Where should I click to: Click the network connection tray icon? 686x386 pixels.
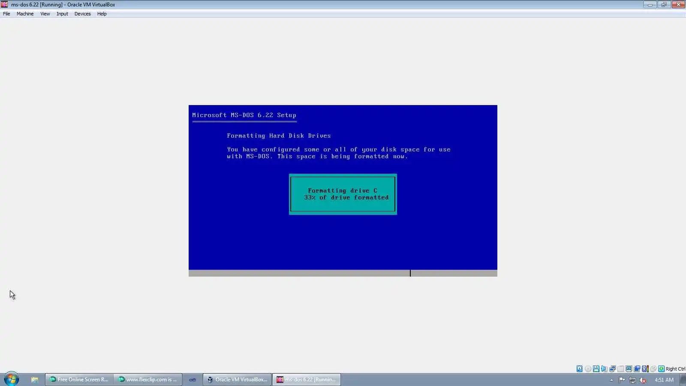(x=632, y=380)
